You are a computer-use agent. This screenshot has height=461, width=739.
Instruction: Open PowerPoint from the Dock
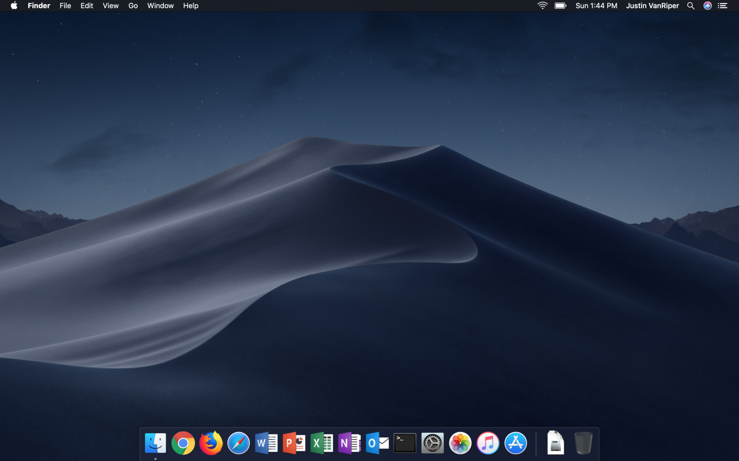294,443
